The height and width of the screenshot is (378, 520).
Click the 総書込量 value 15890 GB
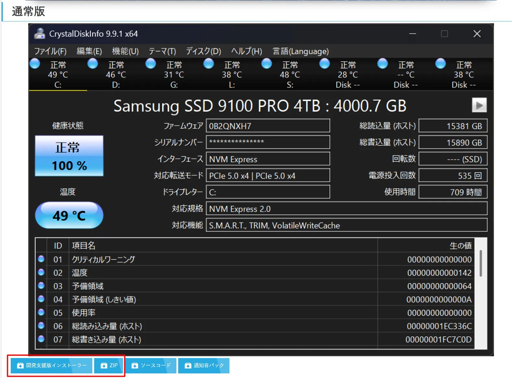coord(453,142)
